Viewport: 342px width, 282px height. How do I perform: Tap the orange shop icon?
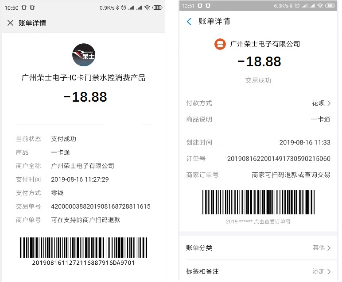[220, 44]
